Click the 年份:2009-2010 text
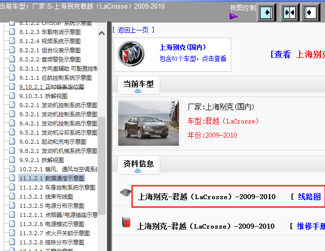Viewport: 325px width, 251px height. (212, 135)
